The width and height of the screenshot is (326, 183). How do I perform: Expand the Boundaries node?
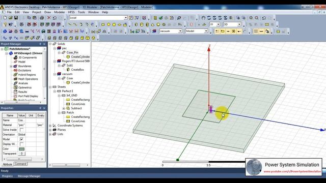(11, 66)
